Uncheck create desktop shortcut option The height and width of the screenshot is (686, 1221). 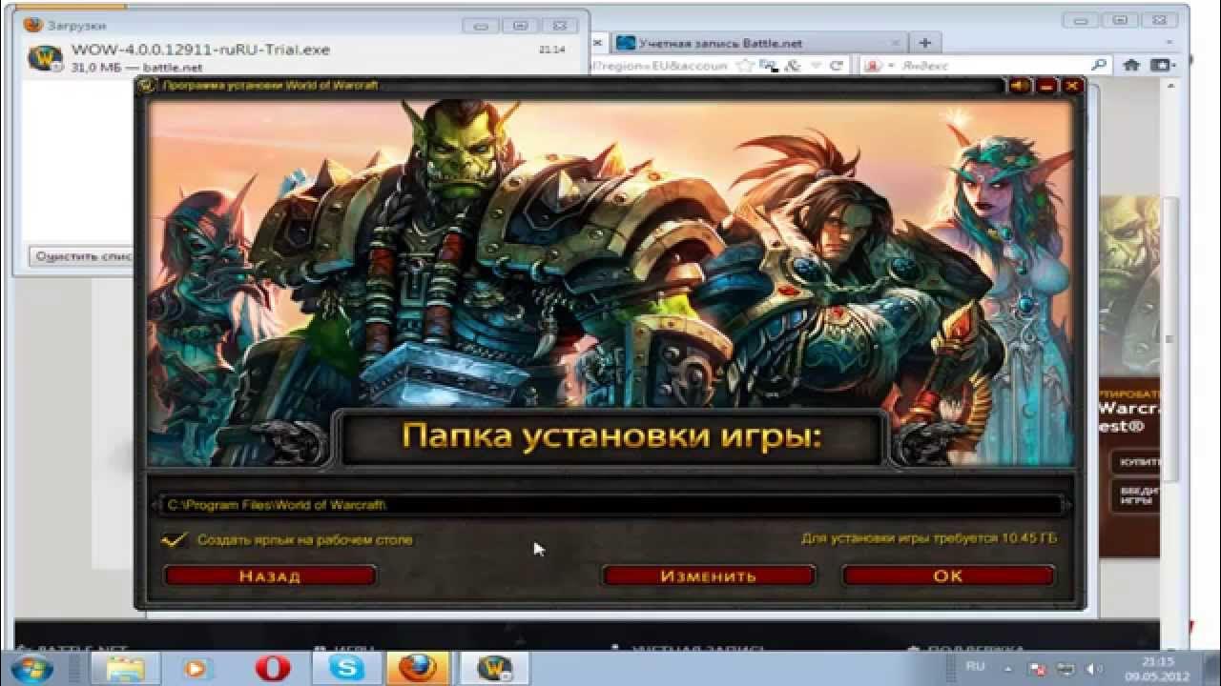click(x=174, y=539)
